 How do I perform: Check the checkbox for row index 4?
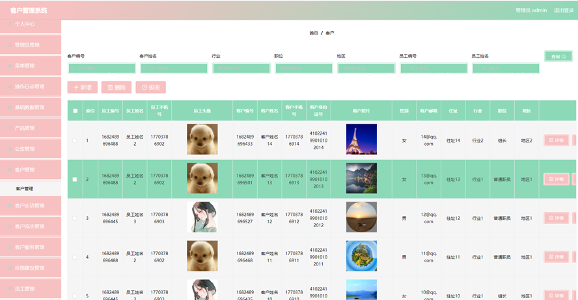[75, 257]
